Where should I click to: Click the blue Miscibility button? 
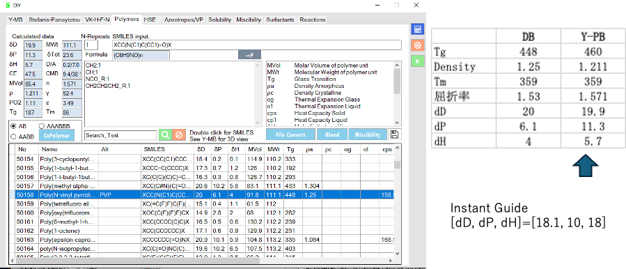pyautogui.click(x=368, y=134)
